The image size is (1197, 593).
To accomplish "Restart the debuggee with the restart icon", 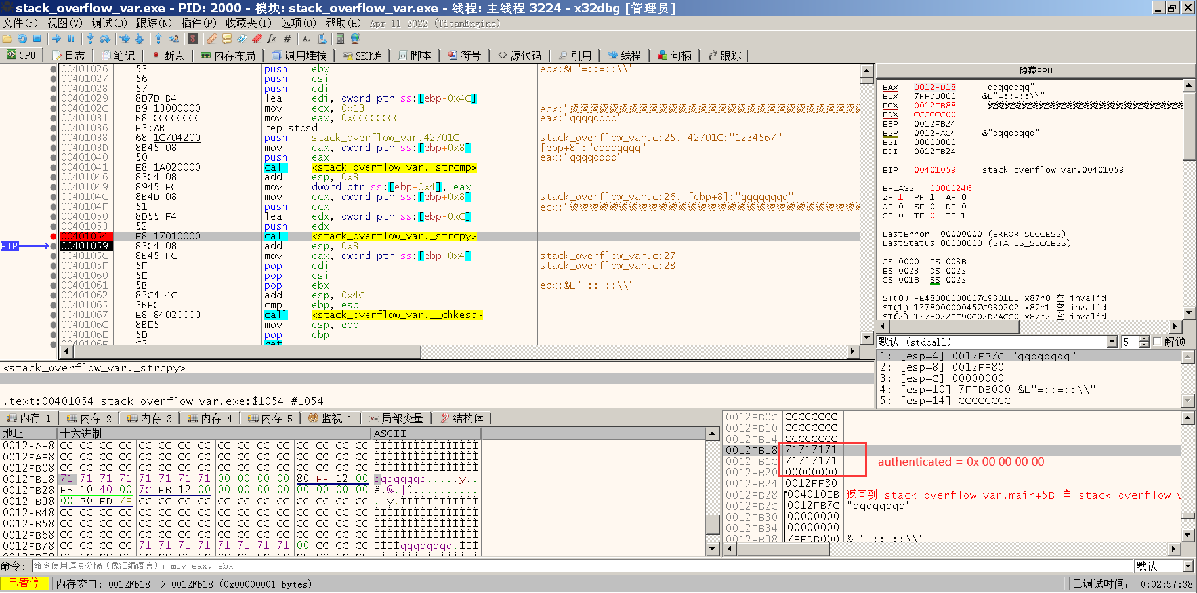I will pyautogui.click(x=23, y=39).
